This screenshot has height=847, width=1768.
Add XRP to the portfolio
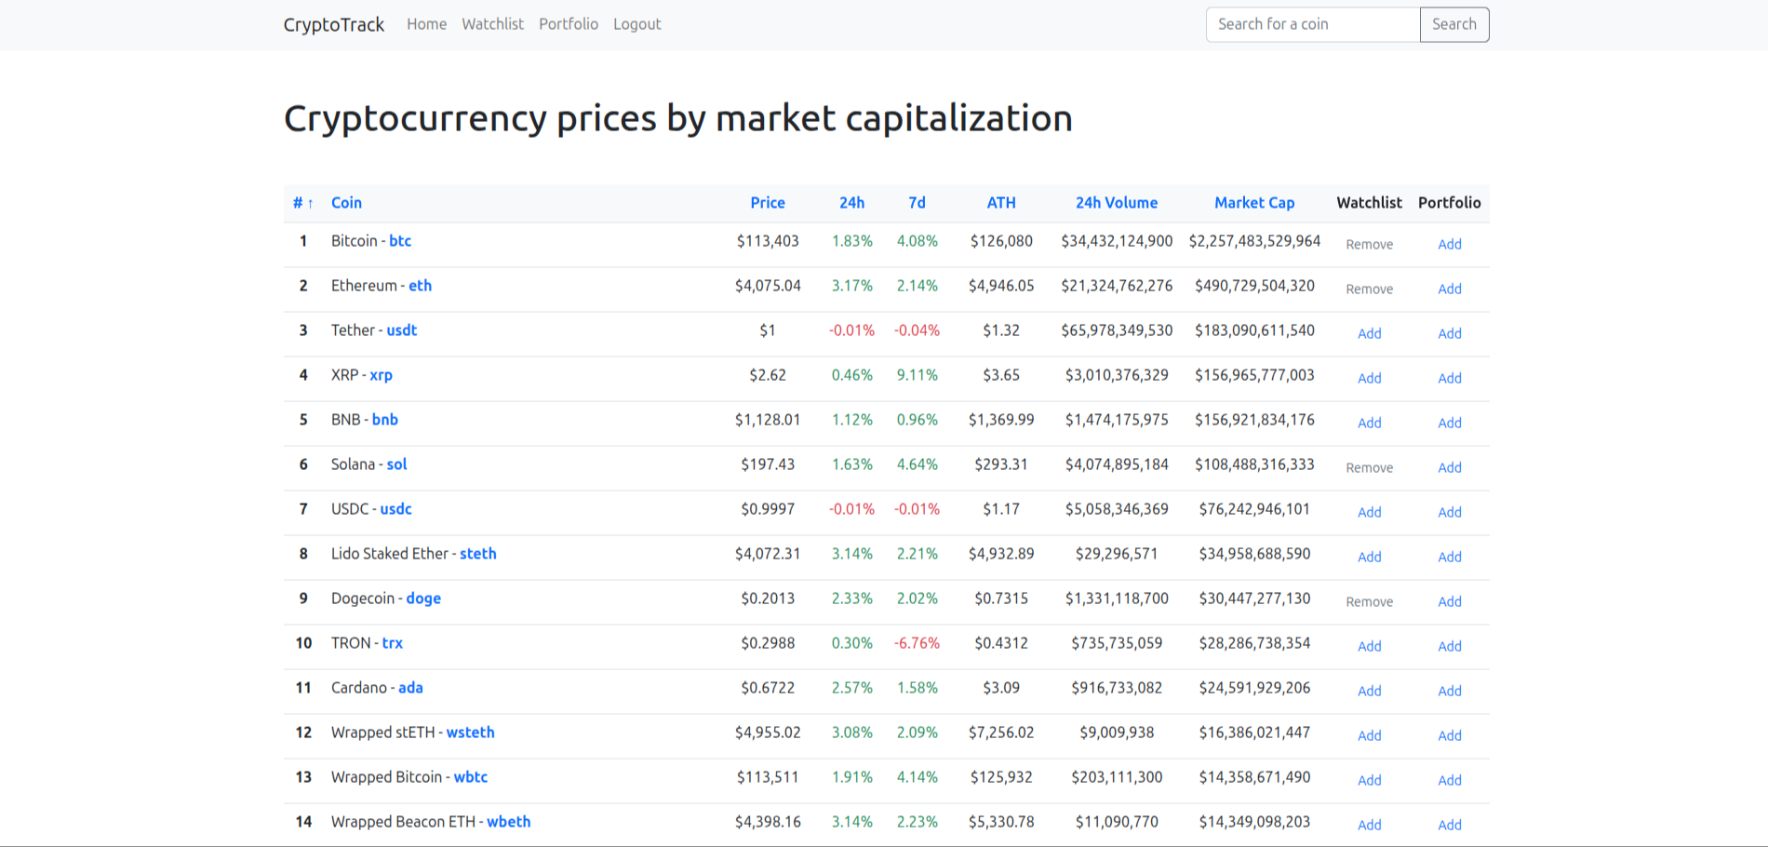click(1449, 378)
